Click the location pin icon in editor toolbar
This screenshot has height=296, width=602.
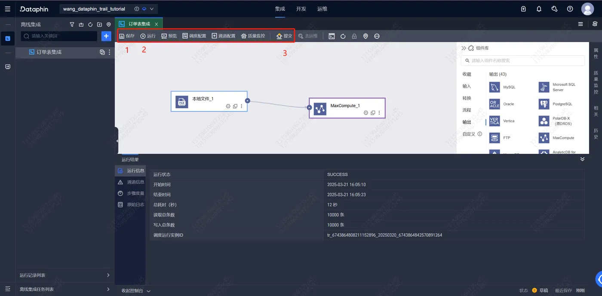(365, 36)
